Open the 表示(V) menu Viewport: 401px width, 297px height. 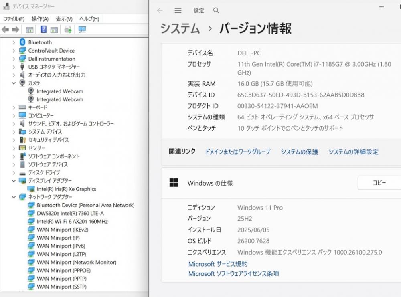(64, 19)
